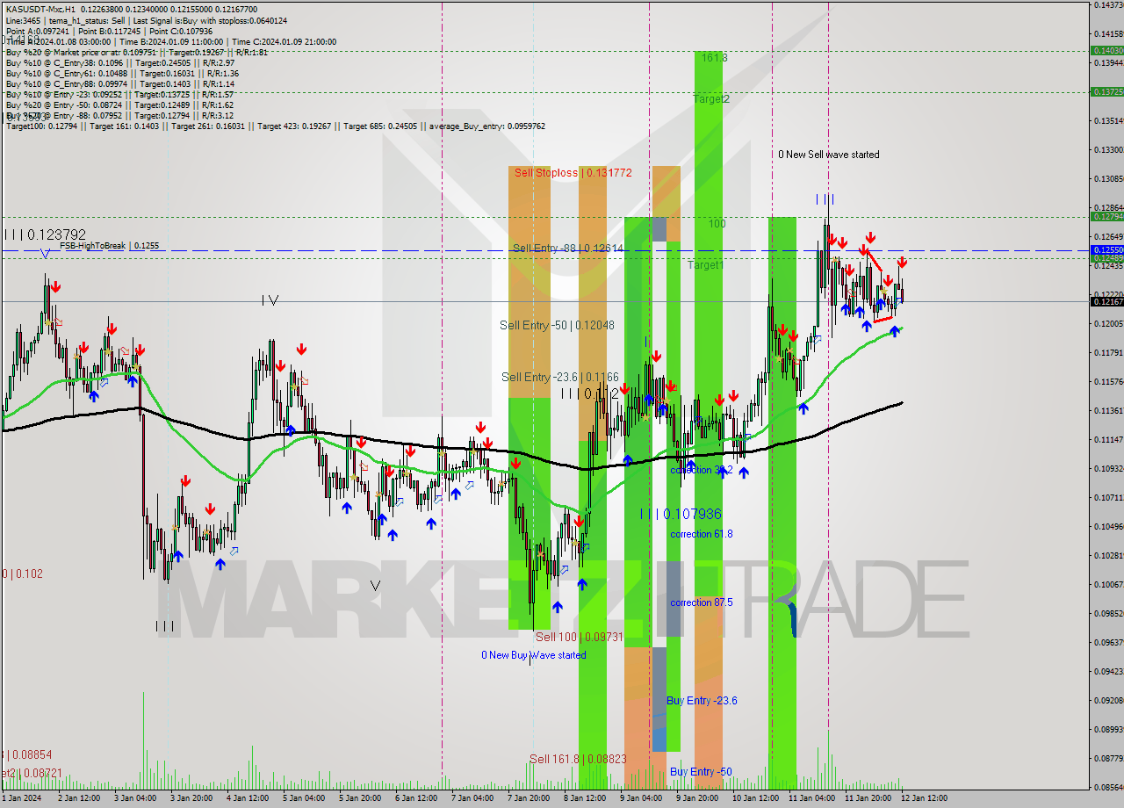Viewport: 1124px width, 808px height.
Task: Select the 'Sell Entry -50 | 0.12048' label
Action: [x=557, y=325]
